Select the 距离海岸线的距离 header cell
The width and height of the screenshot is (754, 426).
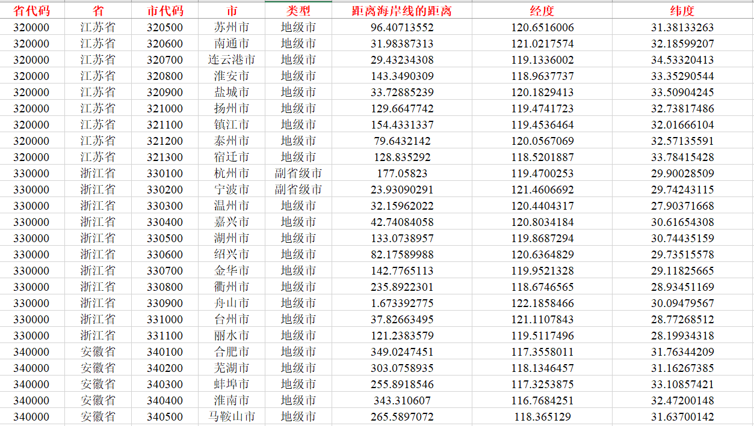(402, 11)
